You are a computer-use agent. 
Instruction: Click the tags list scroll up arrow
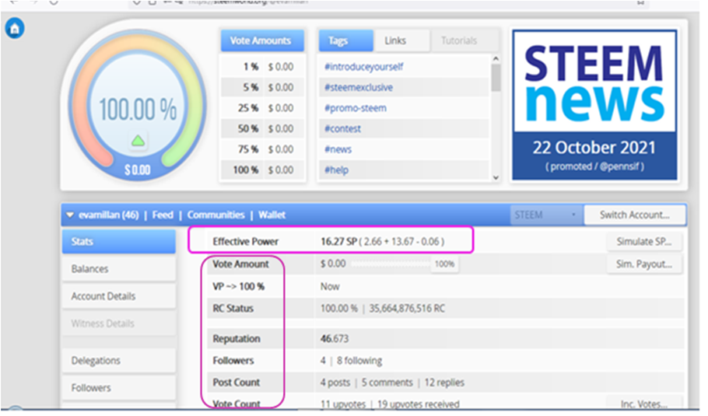pos(496,58)
